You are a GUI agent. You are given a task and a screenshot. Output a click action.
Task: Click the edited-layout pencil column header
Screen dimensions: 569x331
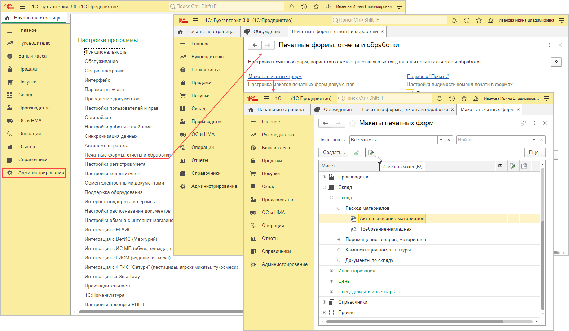[x=513, y=166]
